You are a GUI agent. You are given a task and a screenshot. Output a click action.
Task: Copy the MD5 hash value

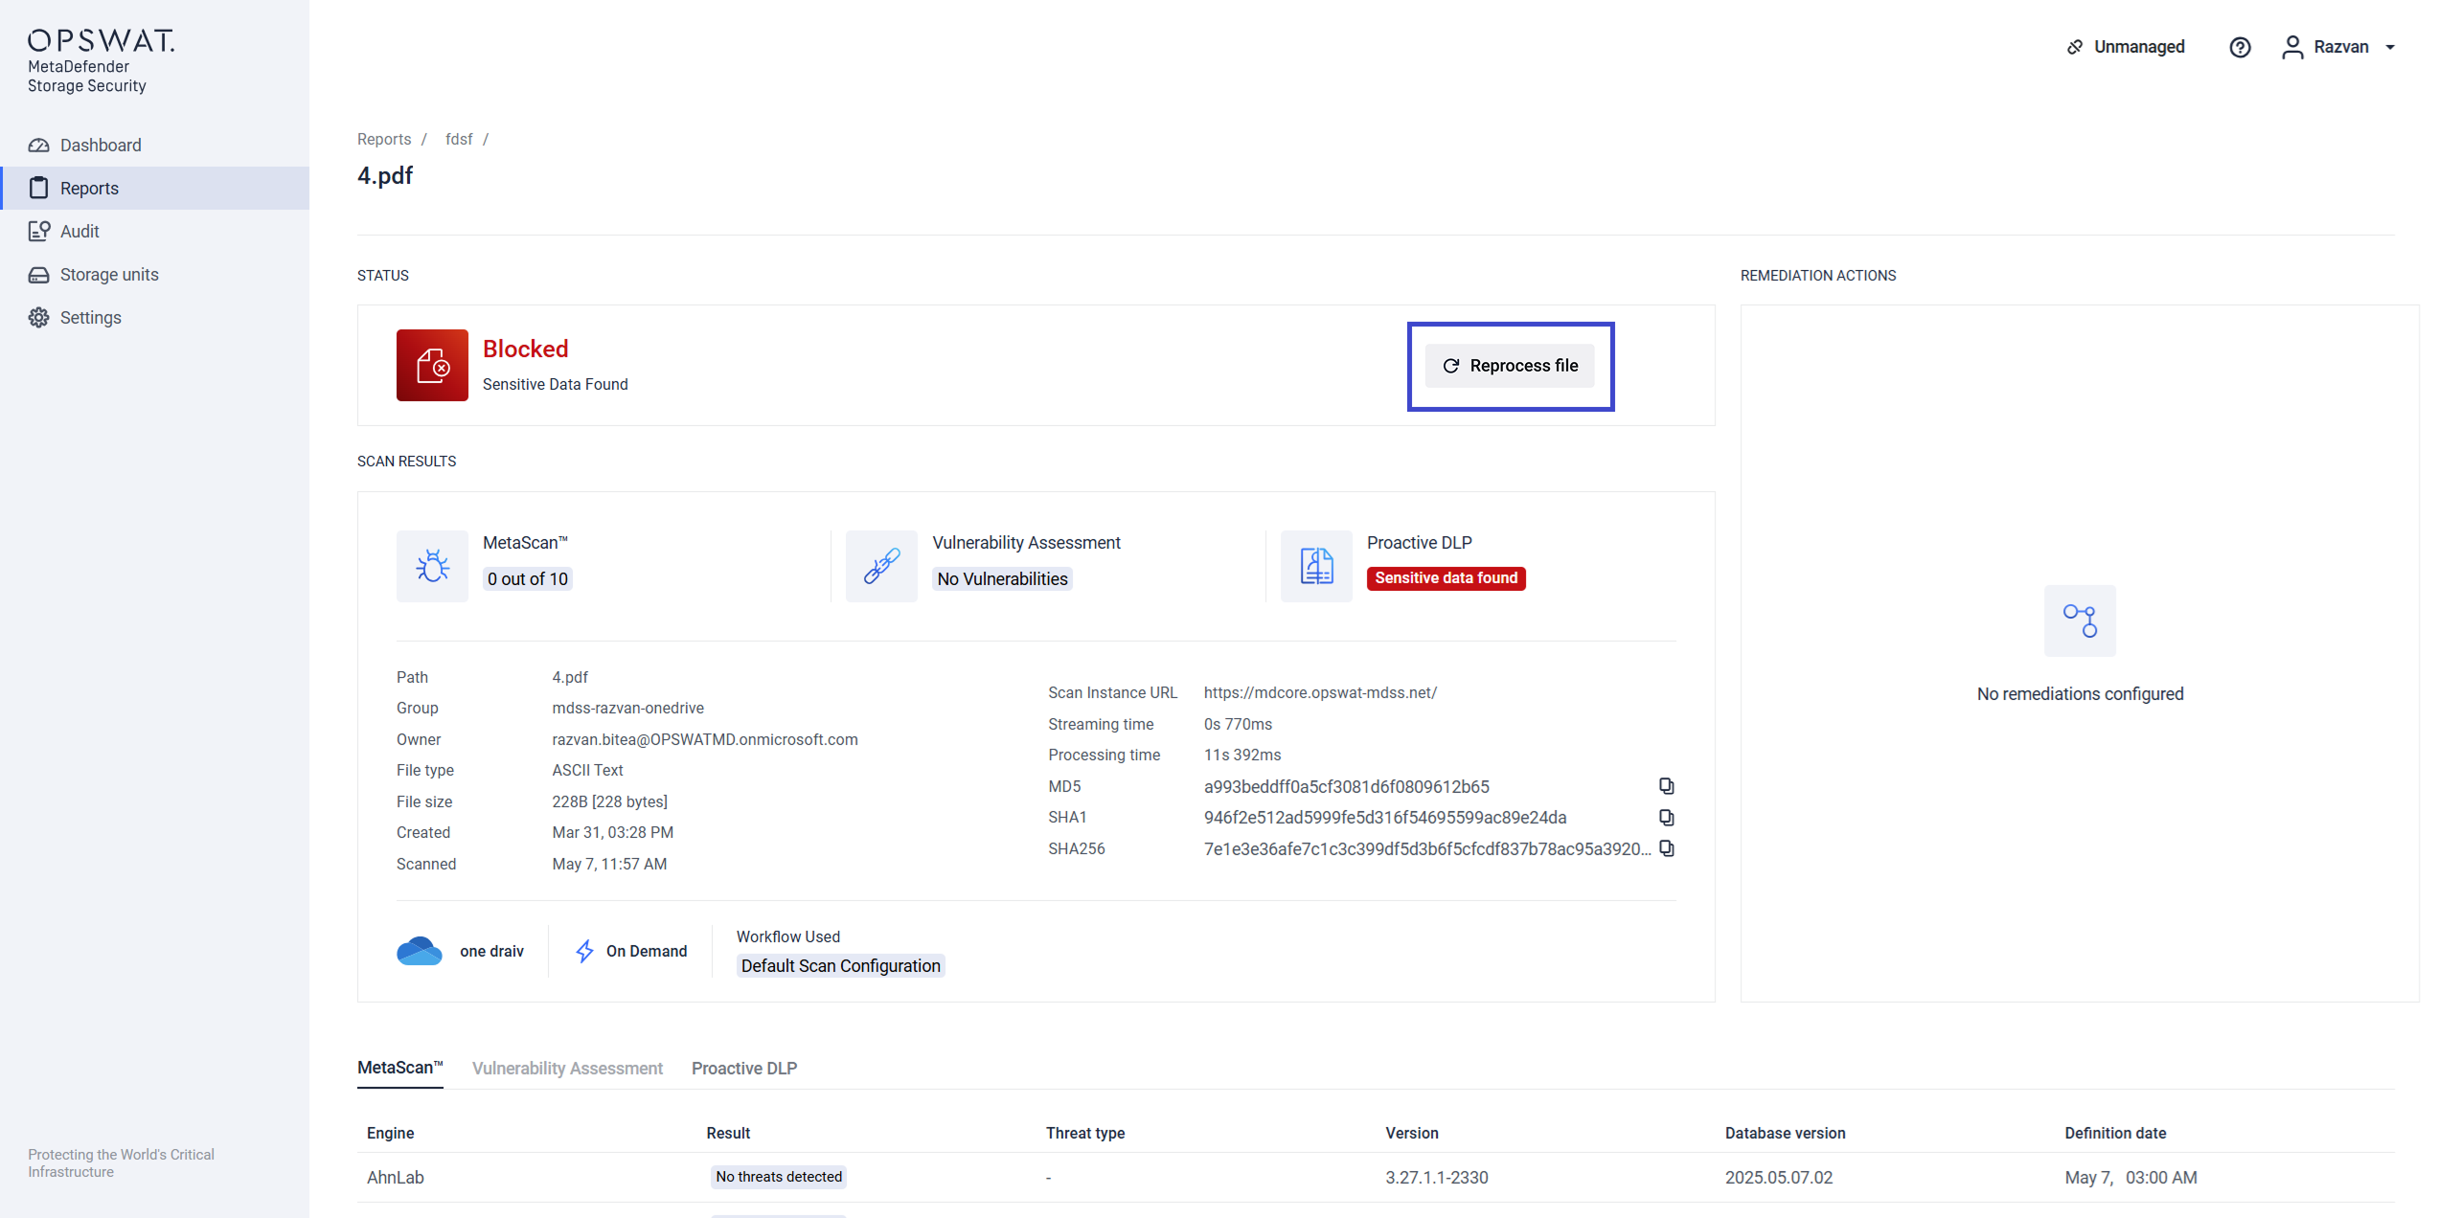pos(1667,786)
